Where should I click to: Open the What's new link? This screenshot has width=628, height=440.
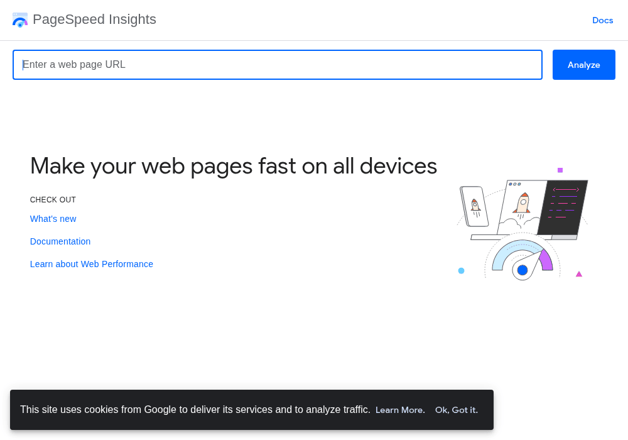53,219
